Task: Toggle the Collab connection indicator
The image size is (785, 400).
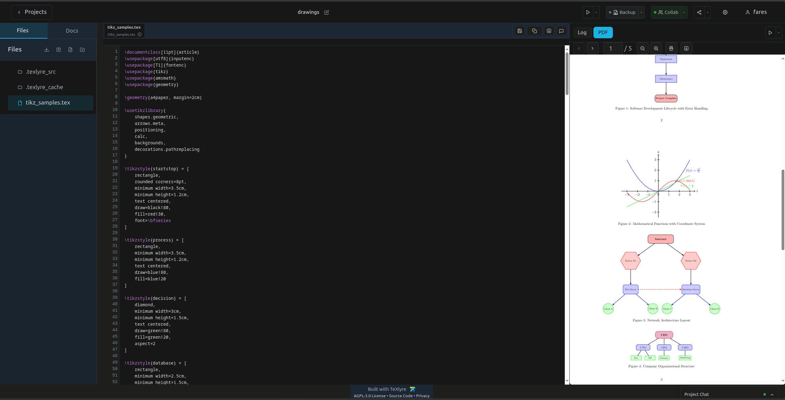Action: tap(655, 12)
